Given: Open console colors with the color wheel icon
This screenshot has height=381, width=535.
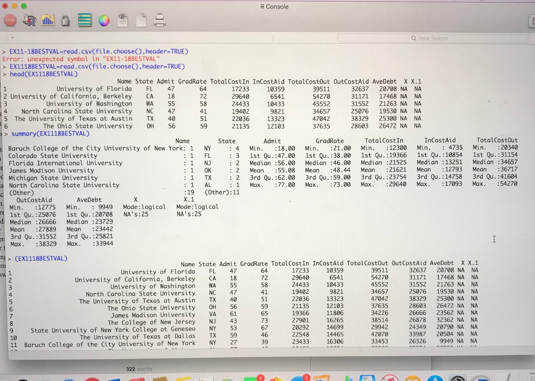Looking at the screenshot, I should [x=103, y=20].
